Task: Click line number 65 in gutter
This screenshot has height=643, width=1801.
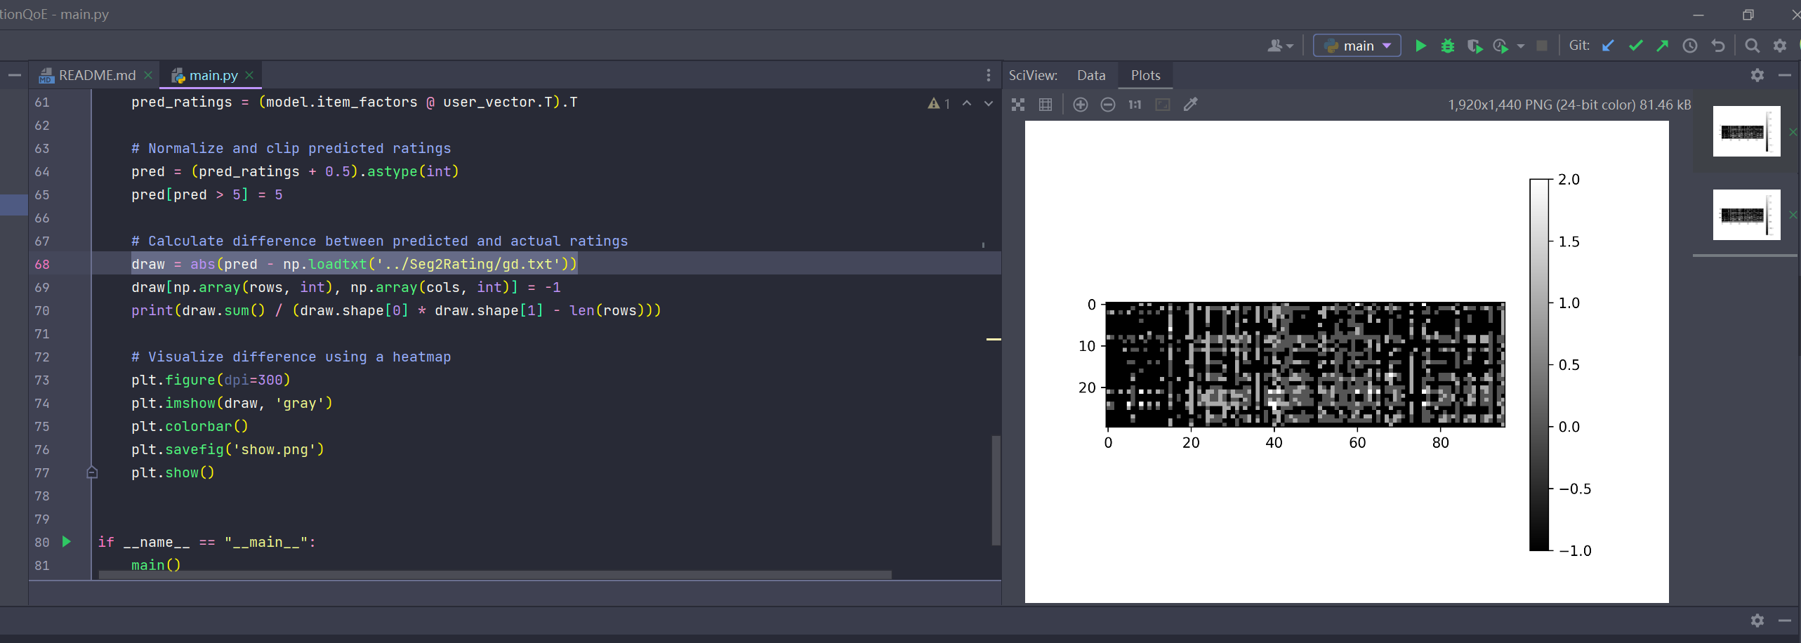Action: [42, 195]
